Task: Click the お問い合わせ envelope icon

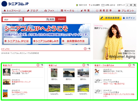Action: 103,5
